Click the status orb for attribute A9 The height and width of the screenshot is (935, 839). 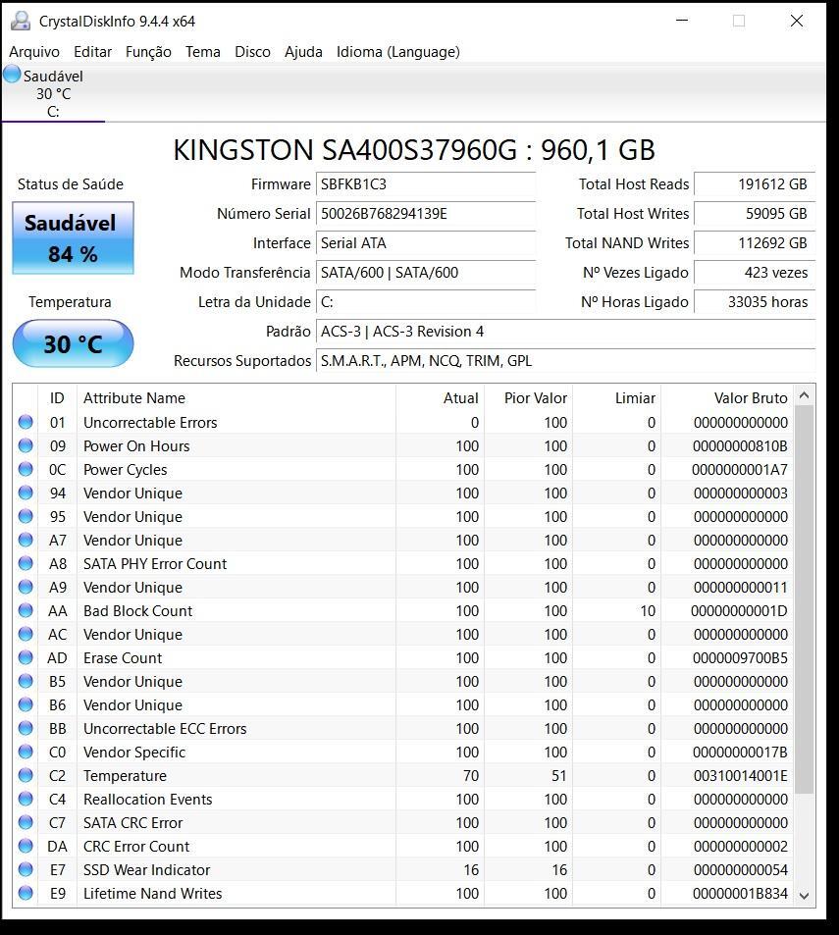pos(26,587)
